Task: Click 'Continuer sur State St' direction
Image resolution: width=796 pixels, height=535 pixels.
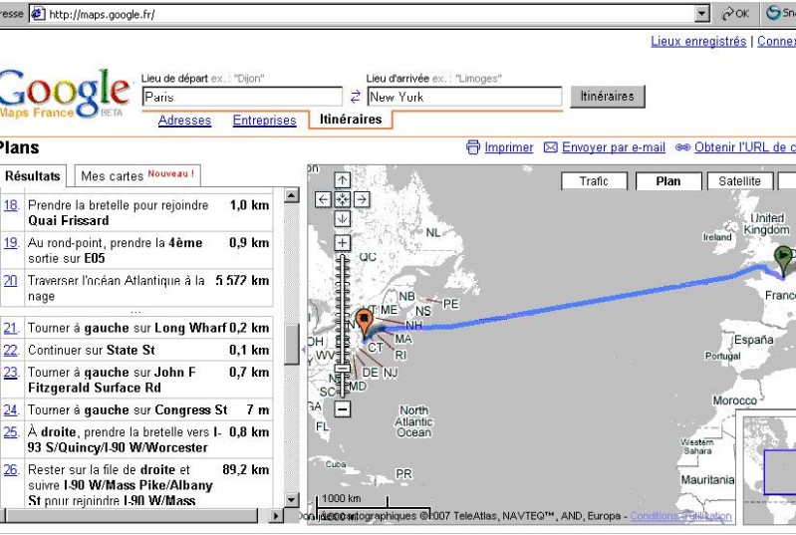Action: tap(92, 351)
